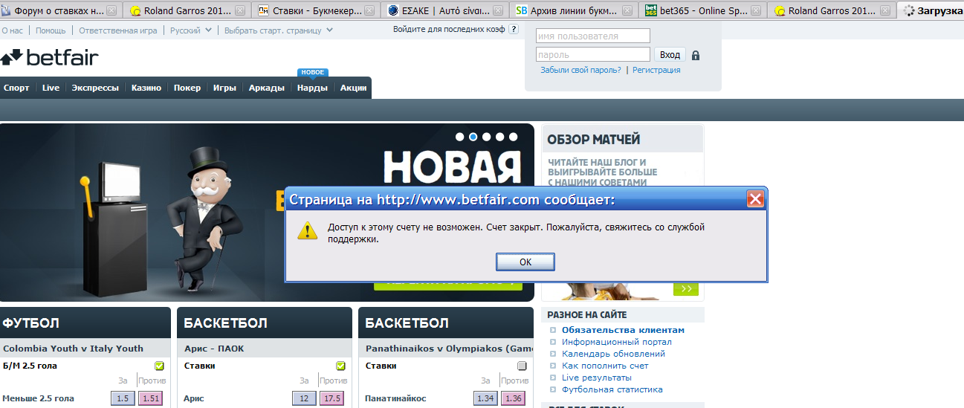Click the green >> arrow button

tap(686, 288)
